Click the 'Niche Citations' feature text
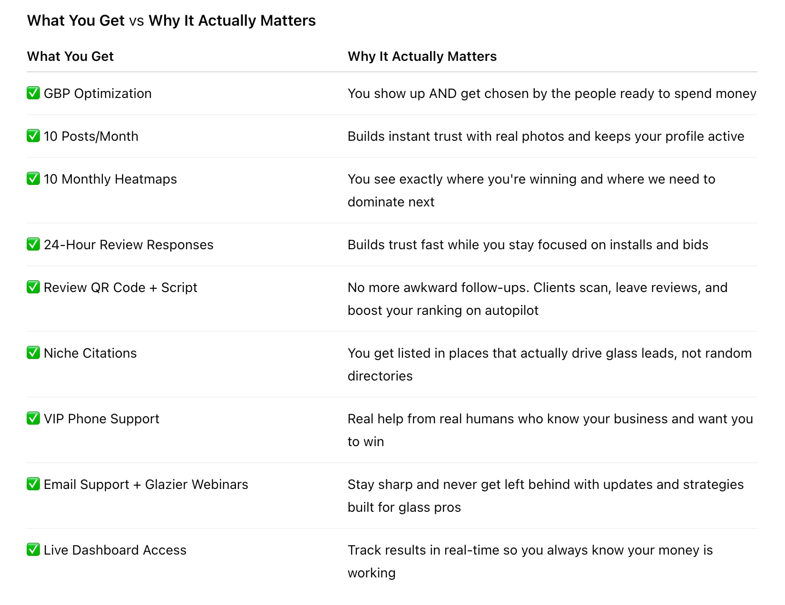Screen dimensions: 785x605 (x=90, y=353)
